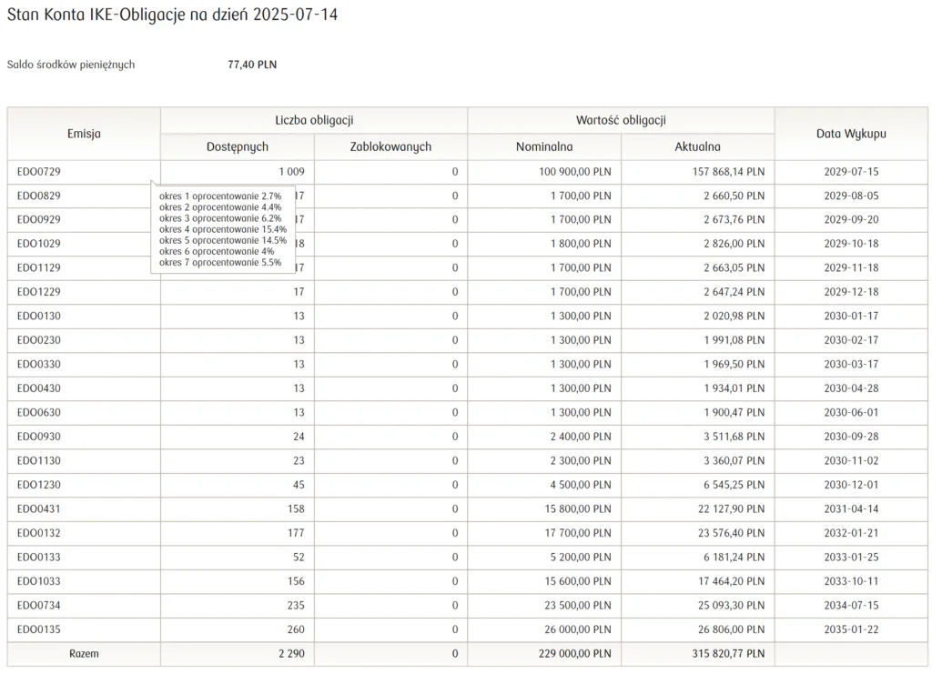Click the 77,40 PLN cash balance
The height and width of the screenshot is (674, 932).
pyautogui.click(x=252, y=65)
